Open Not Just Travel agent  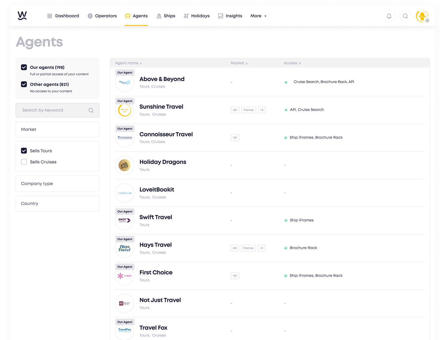pos(160,300)
